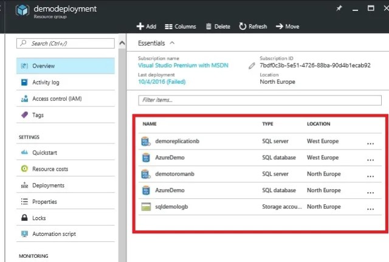Click the demoreplicationb SQL server icon
Screen dimensions: 389x262
click(146, 141)
